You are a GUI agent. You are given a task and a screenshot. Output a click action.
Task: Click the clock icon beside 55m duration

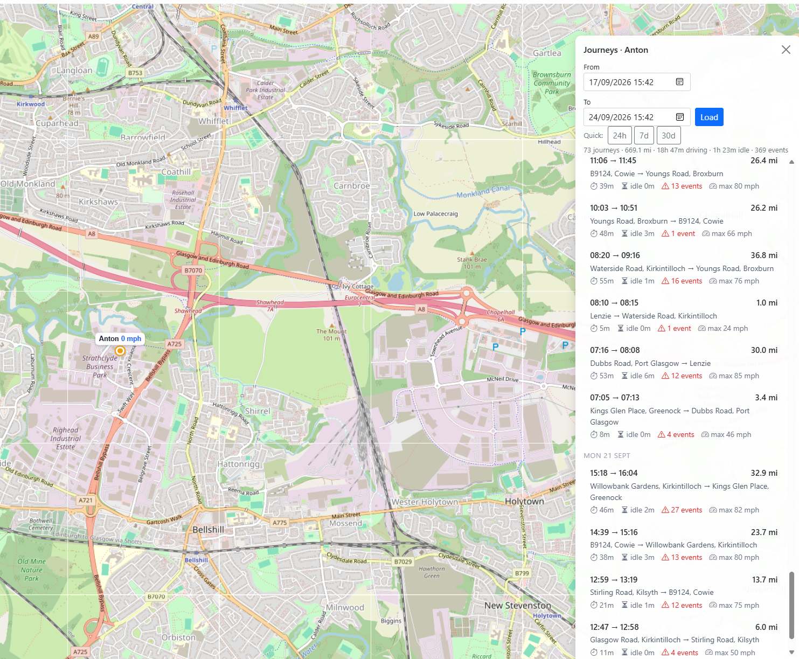(x=594, y=281)
